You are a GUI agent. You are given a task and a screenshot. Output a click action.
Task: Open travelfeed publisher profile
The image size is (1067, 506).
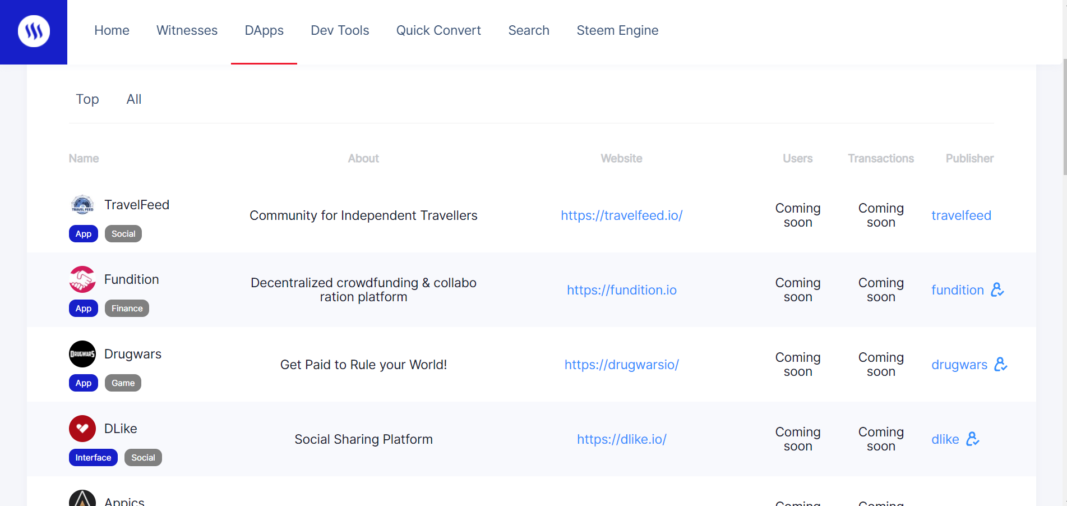961,215
